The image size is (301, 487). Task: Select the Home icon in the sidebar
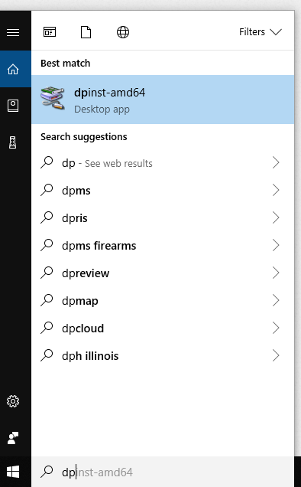tap(13, 69)
